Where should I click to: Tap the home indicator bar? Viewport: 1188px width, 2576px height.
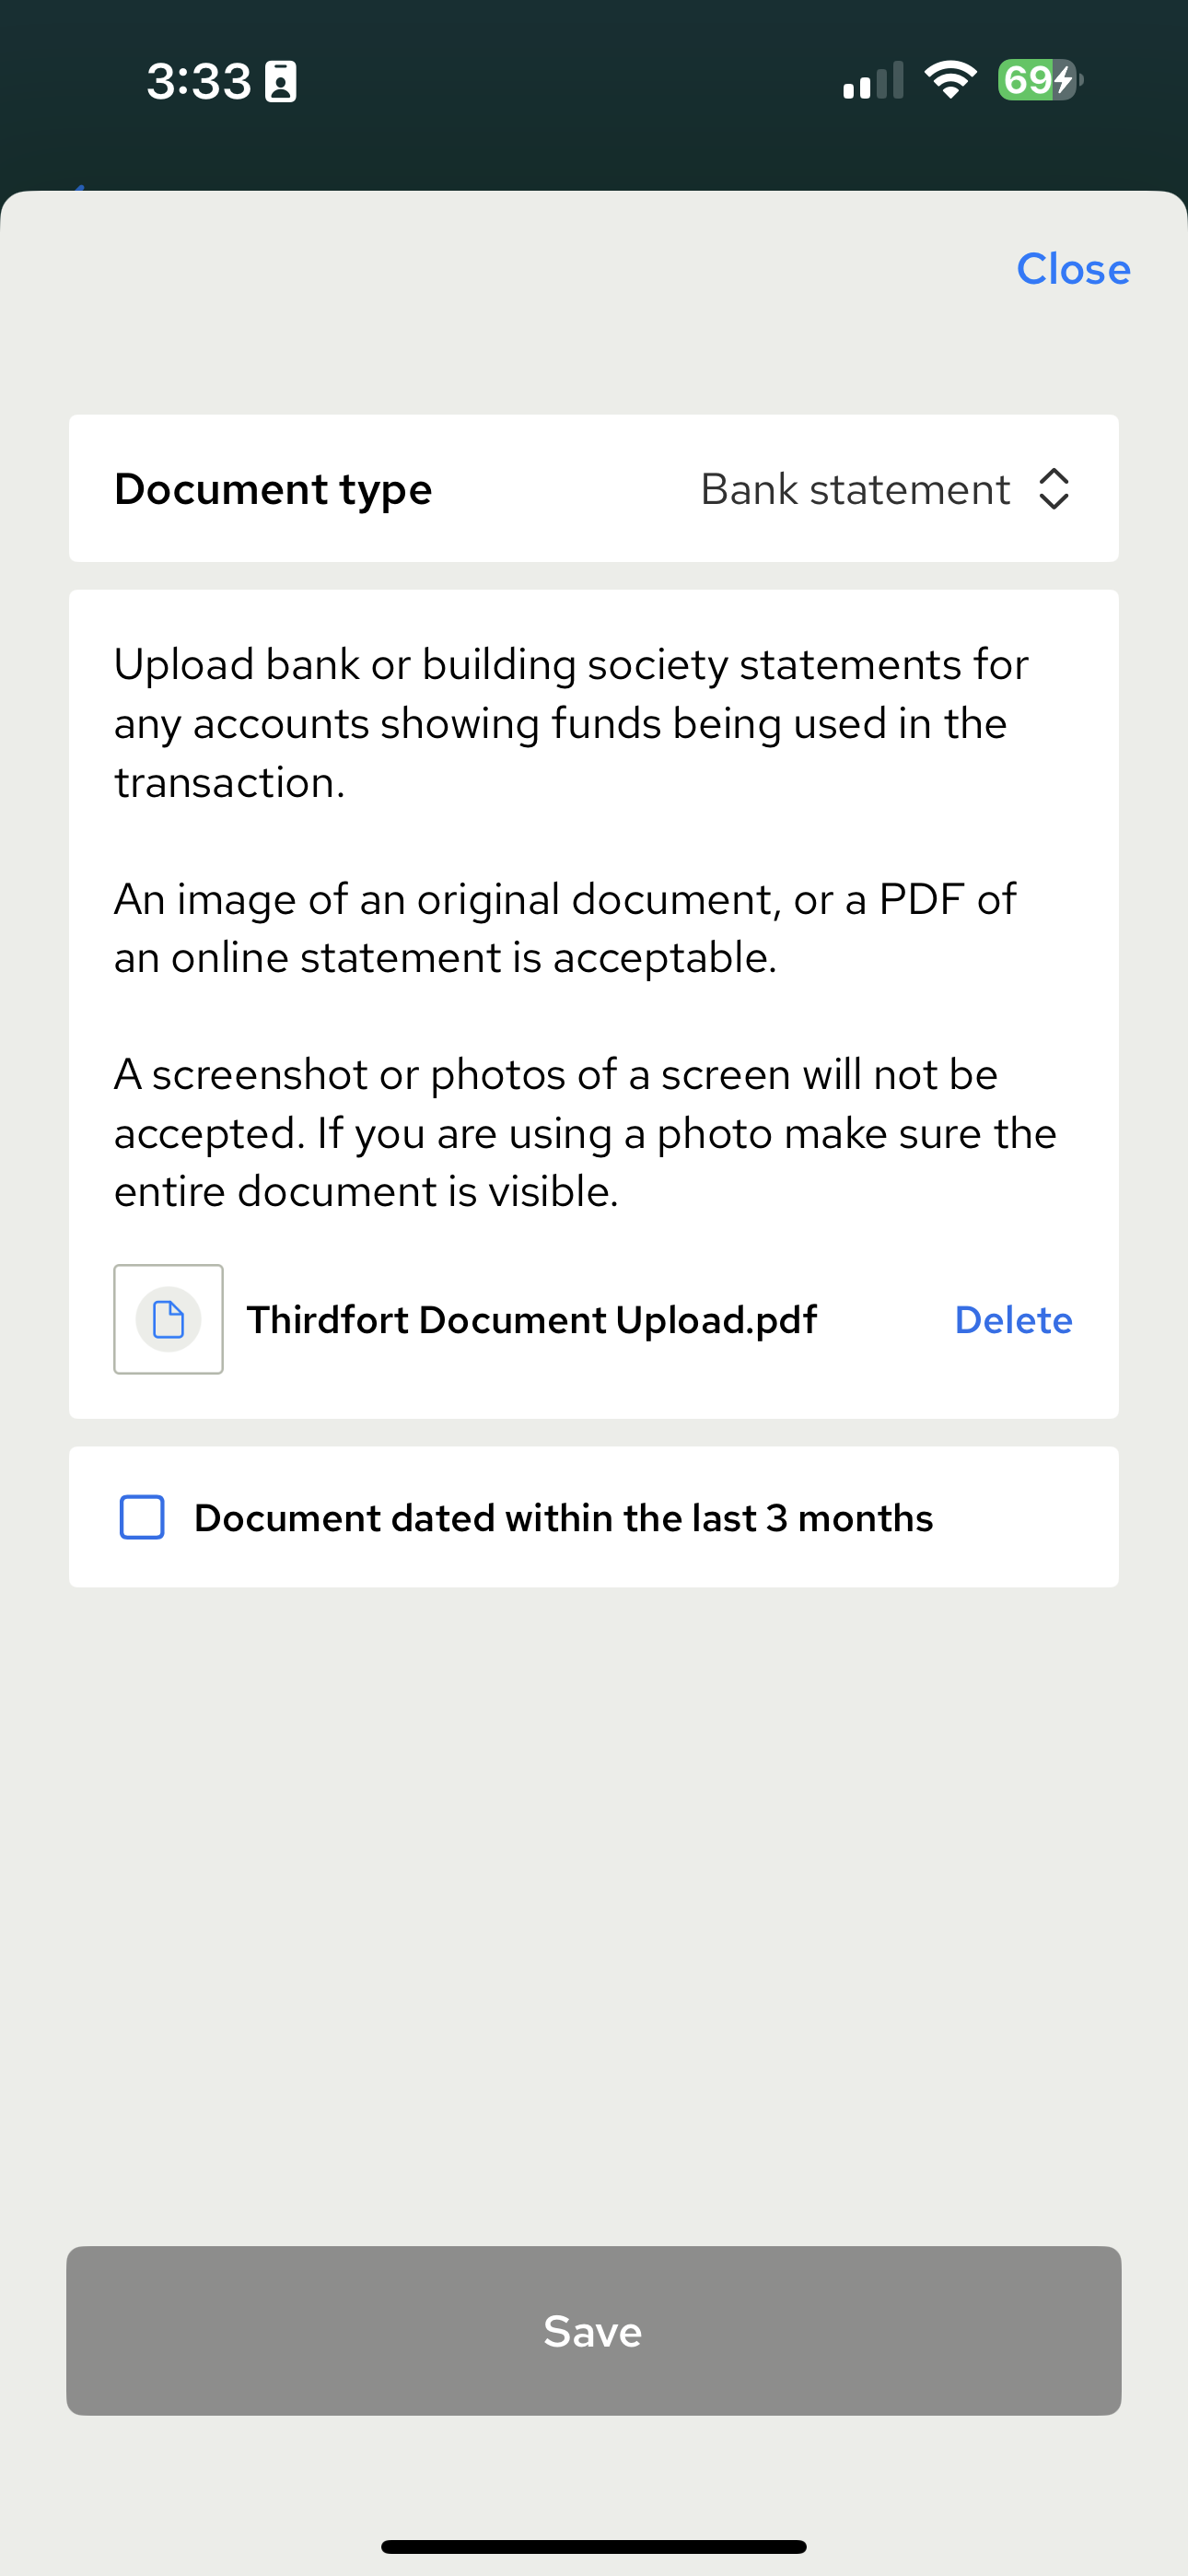593,2546
